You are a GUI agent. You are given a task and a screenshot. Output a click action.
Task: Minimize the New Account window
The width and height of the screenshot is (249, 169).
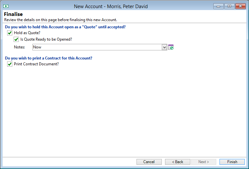(x=218, y=6)
